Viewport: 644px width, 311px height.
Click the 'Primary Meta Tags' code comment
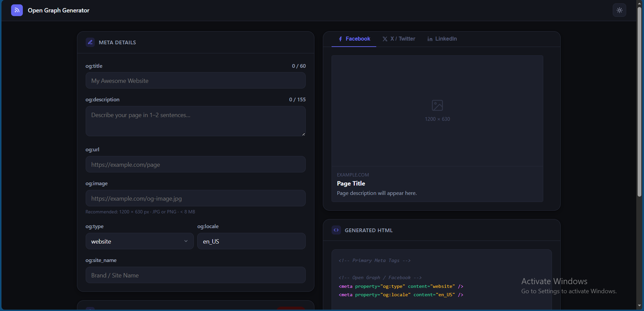pyautogui.click(x=375, y=260)
